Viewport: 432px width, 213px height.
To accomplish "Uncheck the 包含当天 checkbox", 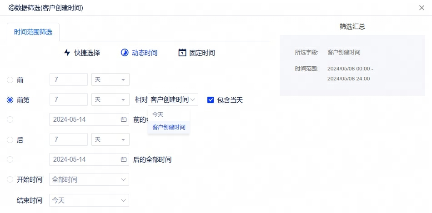I will coord(211,100).
